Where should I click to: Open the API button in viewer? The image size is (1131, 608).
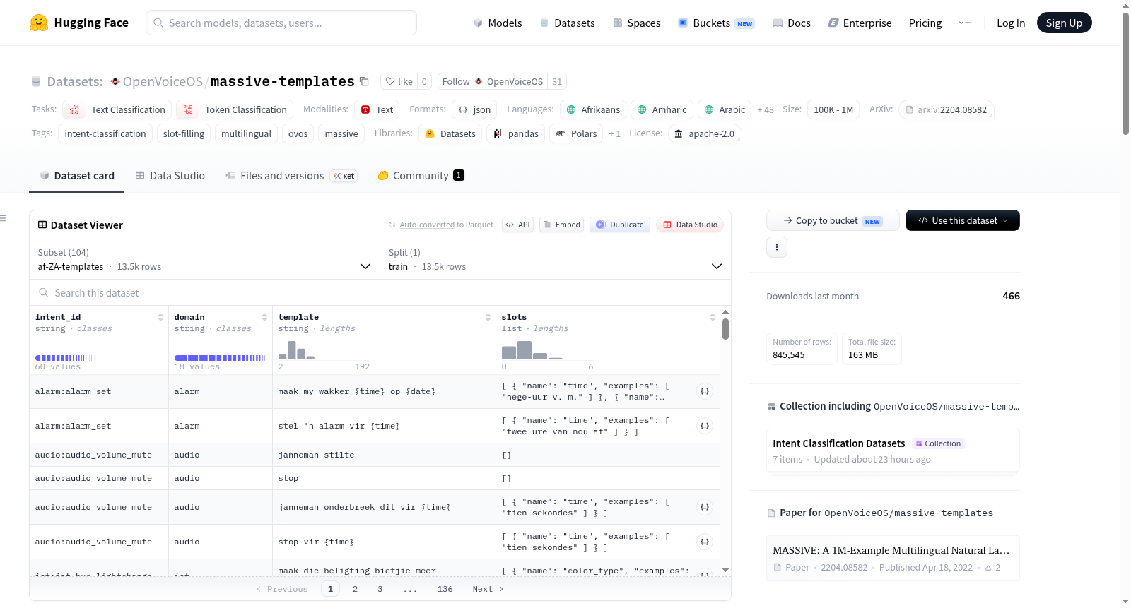517,225
